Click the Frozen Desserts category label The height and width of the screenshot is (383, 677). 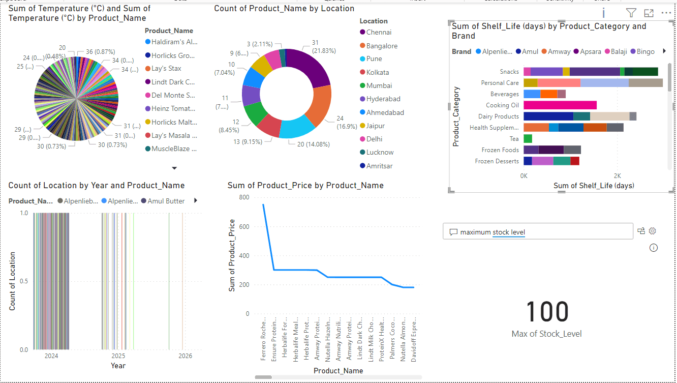[497, 161]
